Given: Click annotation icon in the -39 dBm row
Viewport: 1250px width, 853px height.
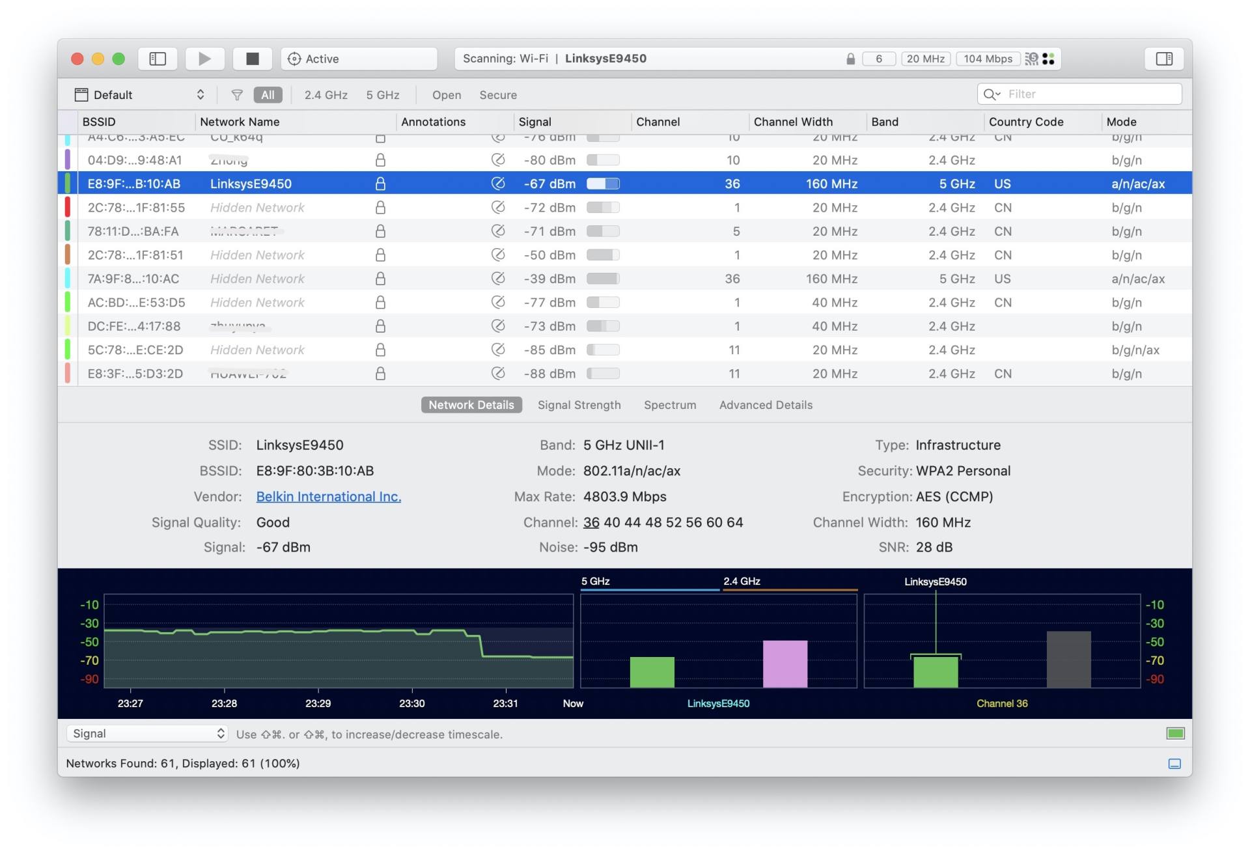Looking at the screenshot, I should click(498, 279).
